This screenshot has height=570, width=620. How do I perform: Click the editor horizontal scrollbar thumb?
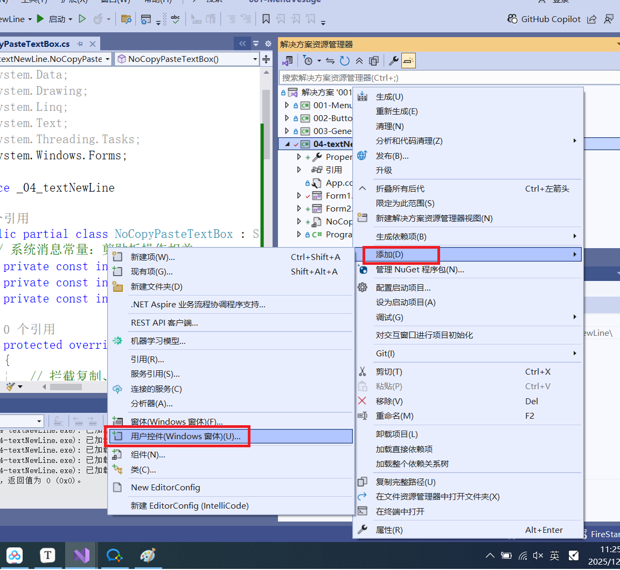point(66,387)
